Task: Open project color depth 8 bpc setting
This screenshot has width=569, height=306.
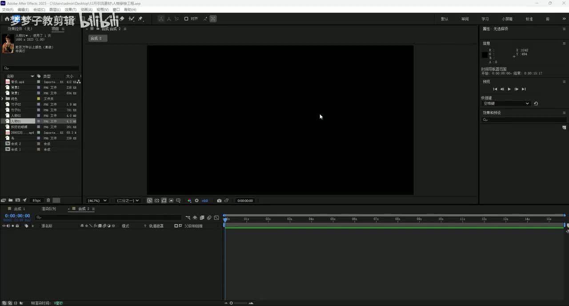Action: (x=36, y=200)
